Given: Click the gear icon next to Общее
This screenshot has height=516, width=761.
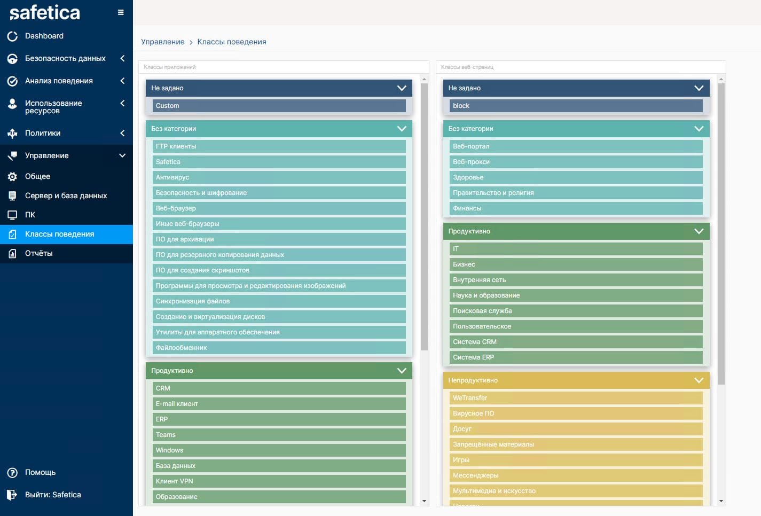Looking at the screenshot, I should pyautogui.click(x=12, y=177).
